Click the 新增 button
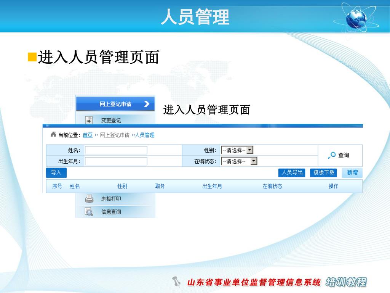Screen dimensions: 390x293 (352, 172)
